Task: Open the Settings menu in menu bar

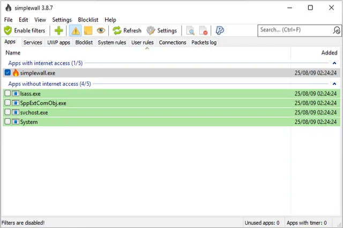Action: (x=62, y=20)
